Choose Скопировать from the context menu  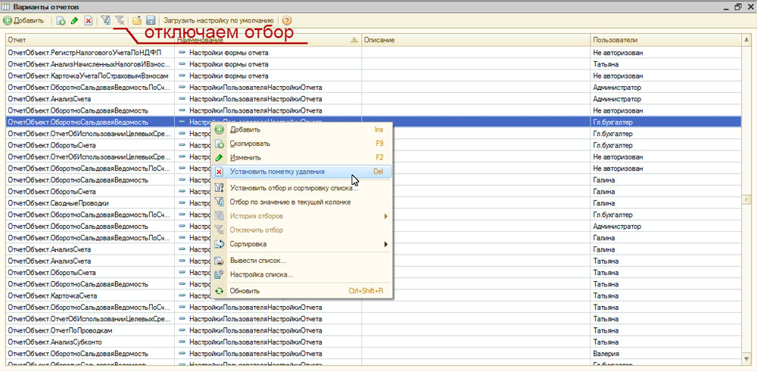250,144
